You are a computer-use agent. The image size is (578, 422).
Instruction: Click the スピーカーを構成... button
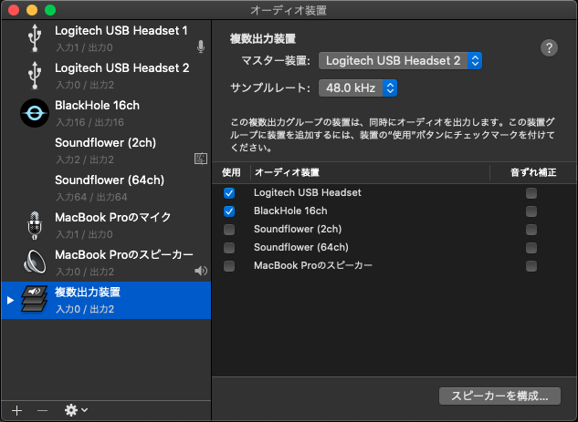coord(499,396)
